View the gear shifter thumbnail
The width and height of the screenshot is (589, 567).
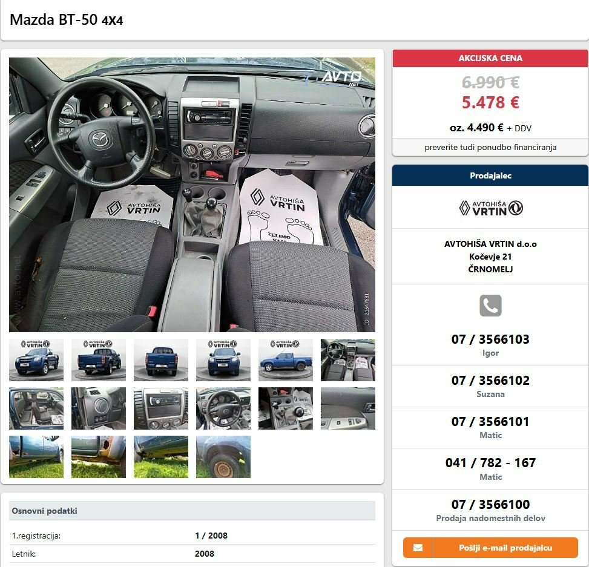(x=286, y=408)
